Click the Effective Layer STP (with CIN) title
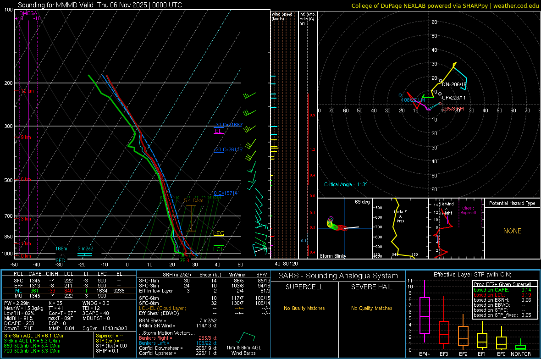Viewport: 541px width, 359px height. (472, 275)
